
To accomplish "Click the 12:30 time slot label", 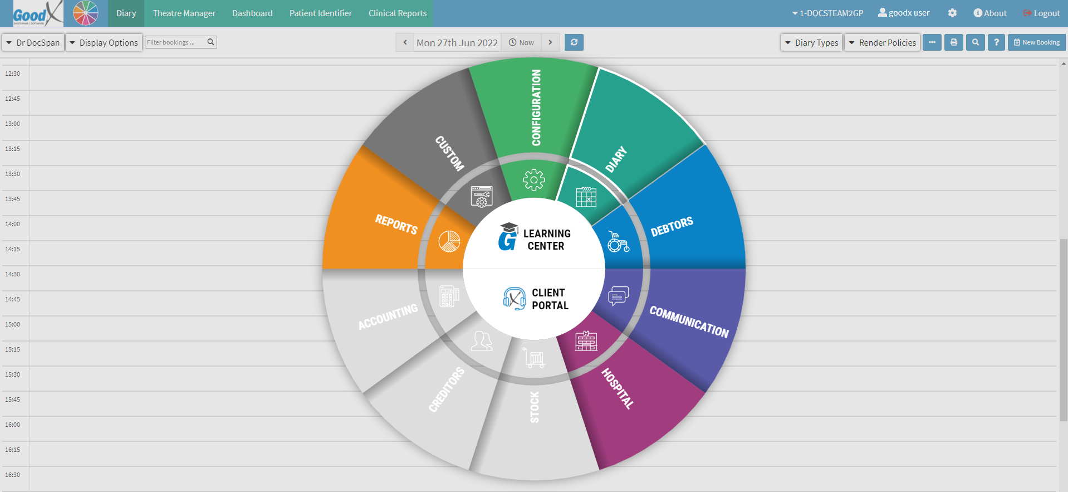I will pyautogui.click(x=12, y=74).
